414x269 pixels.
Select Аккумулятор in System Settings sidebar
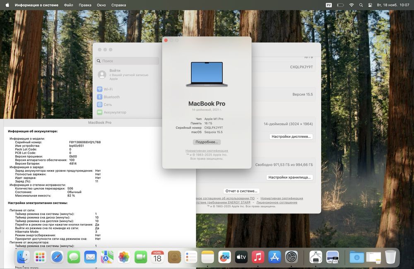(x=111, y=112)
